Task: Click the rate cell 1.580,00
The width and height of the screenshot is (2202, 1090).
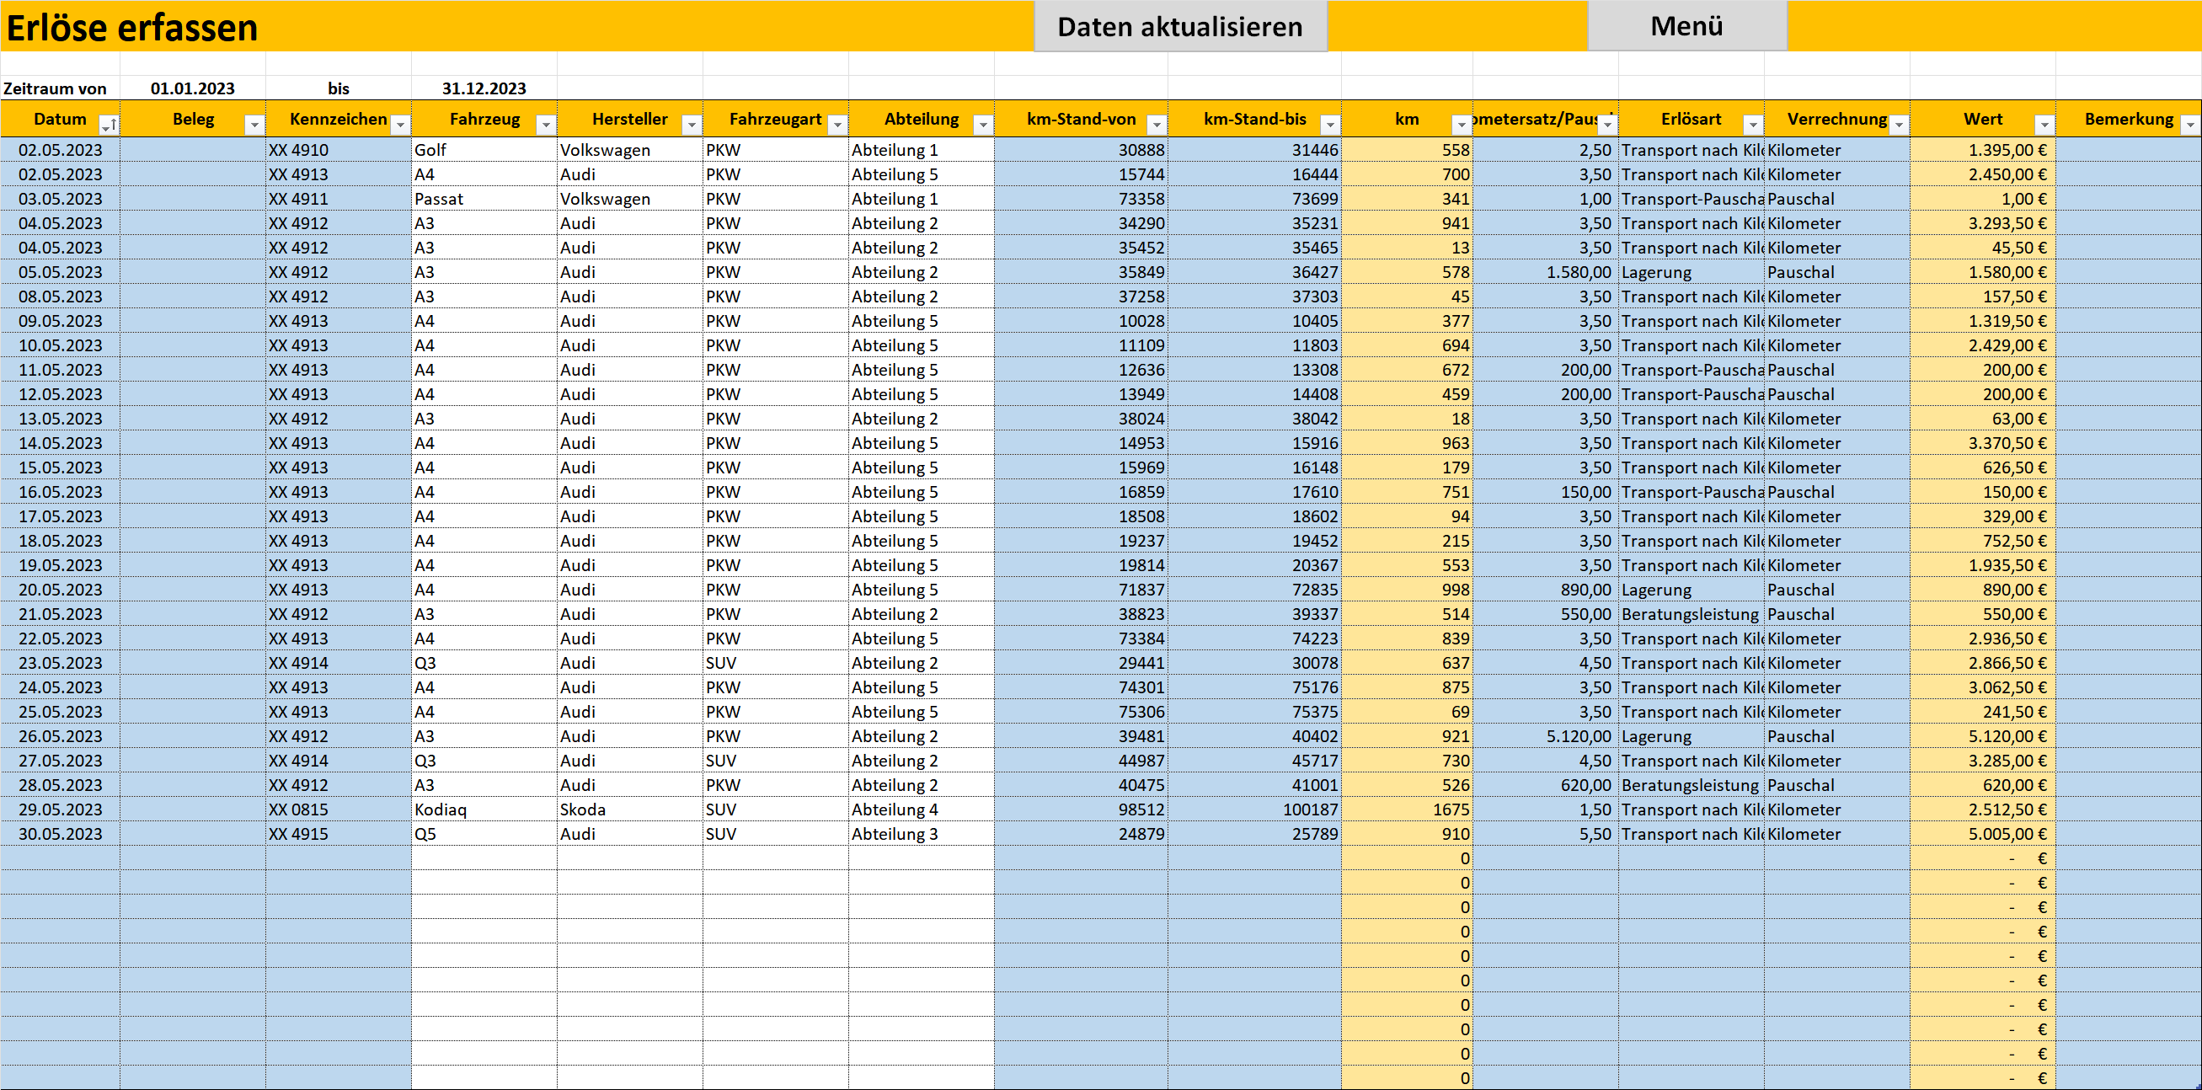Action: (x=1546, y=272)
